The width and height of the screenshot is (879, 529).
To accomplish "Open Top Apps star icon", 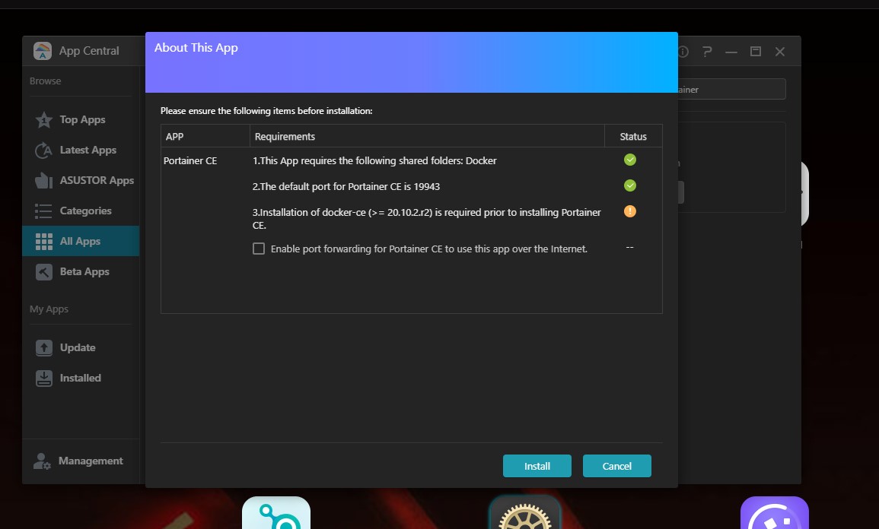I will (43, 120).
